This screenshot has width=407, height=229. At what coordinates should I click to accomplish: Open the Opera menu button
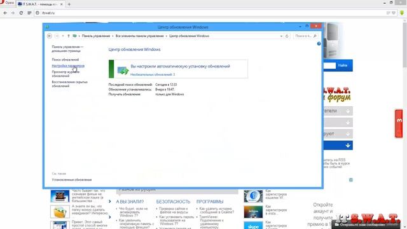click(x=7, y=3)
